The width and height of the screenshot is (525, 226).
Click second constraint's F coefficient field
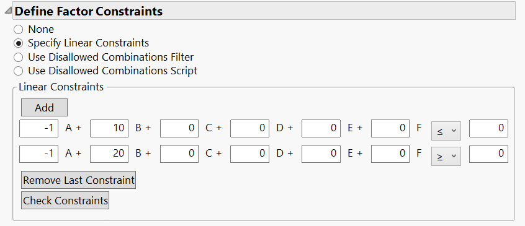pyautogui.click(x=390, y=154)
